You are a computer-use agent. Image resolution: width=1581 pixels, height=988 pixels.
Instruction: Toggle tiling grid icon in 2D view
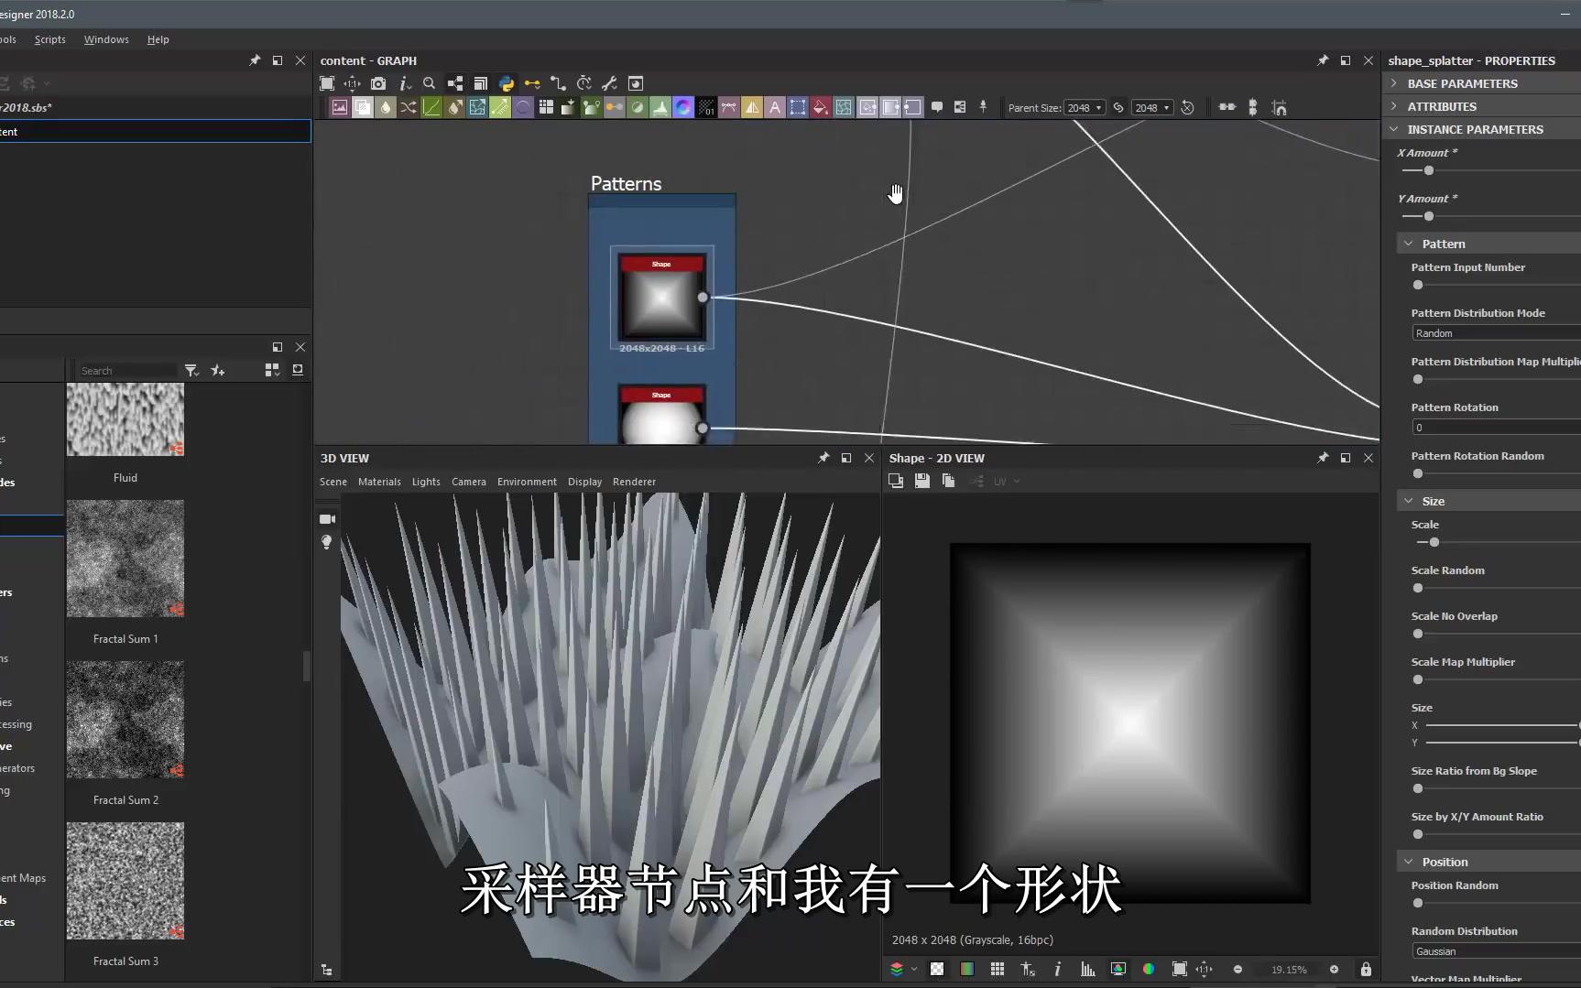point(998,969)
